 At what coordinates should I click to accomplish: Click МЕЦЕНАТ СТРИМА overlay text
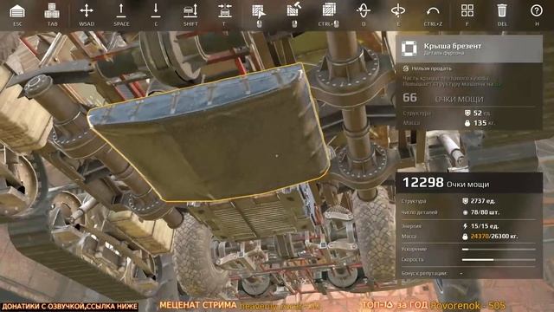click(x=198, y=305)
